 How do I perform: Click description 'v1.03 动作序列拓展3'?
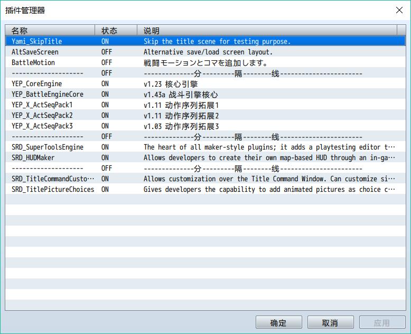tap(181, 126)
